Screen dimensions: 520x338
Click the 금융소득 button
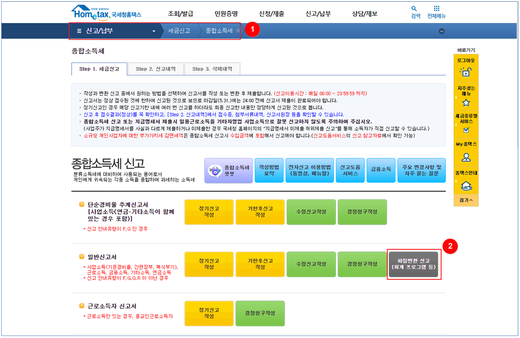pyautogui.click(x=381, y=171)
